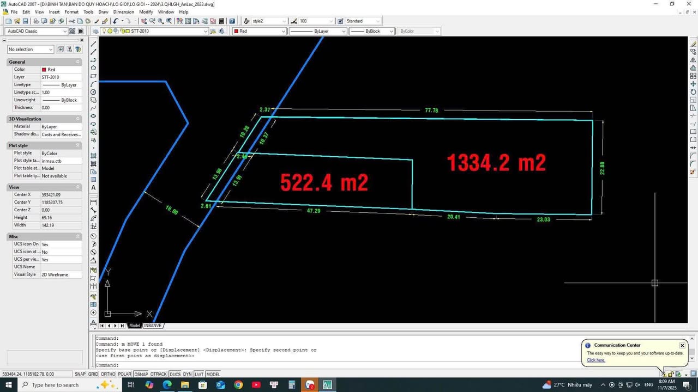698x392 pixels.
Task: Collapse the 3D Visualization section
Action: pyautogui.click(x=77, y=119)
